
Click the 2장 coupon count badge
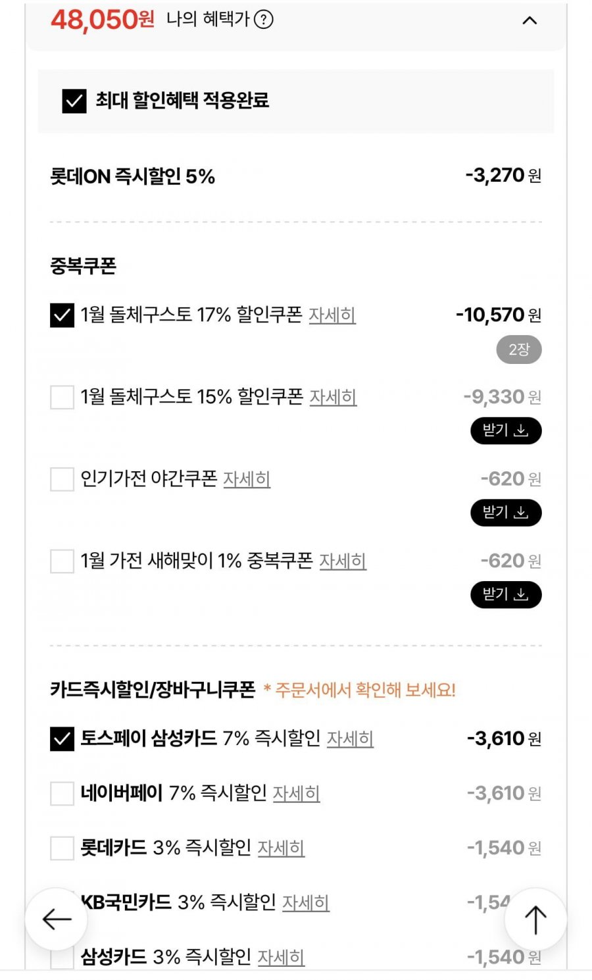click(519, 349)
